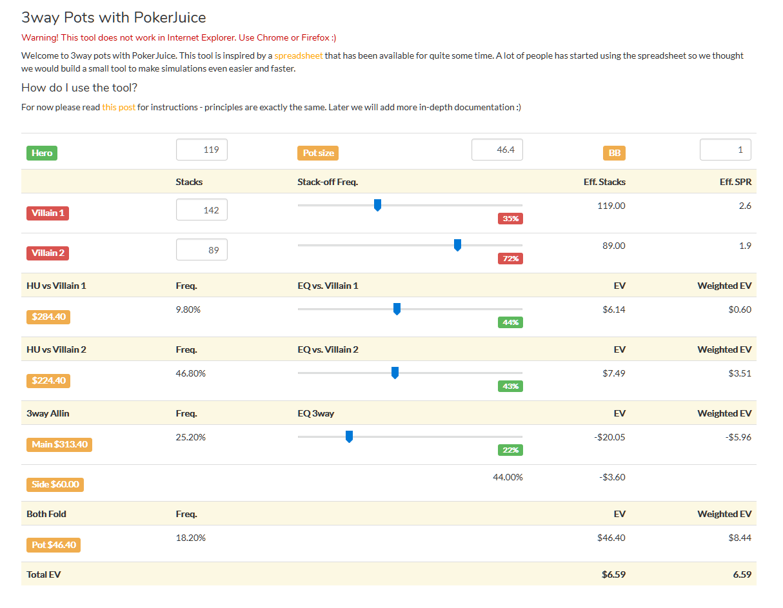Viewport: 783px width, 608px height.
Task: Click the red Villain 1 badge
Action: (x=48, y=213)
